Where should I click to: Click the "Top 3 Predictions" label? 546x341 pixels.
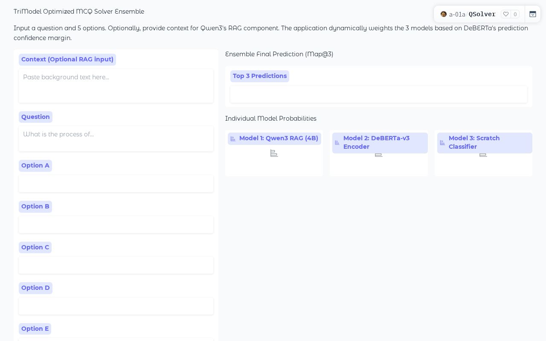click(x=260, y=76)
